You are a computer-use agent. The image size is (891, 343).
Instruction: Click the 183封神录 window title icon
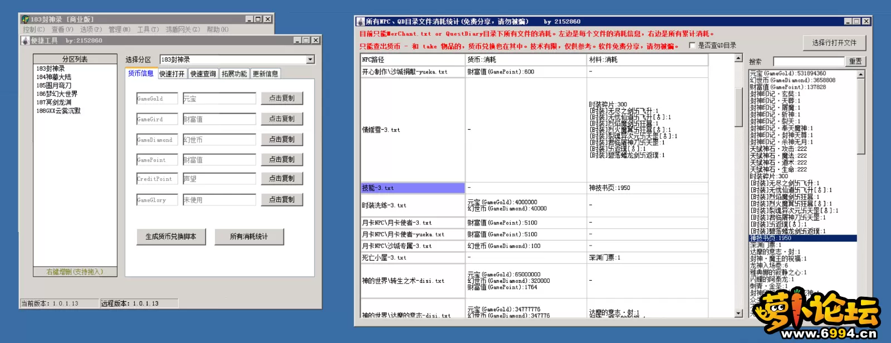(x=25, y=19)
